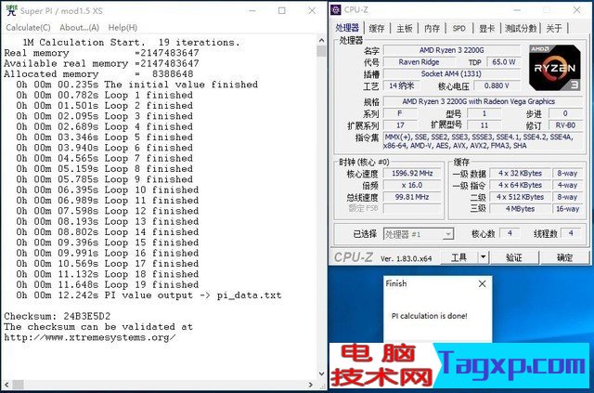Click the Super PI vertical scrollbar up arrow

click(x=321, y=40)
